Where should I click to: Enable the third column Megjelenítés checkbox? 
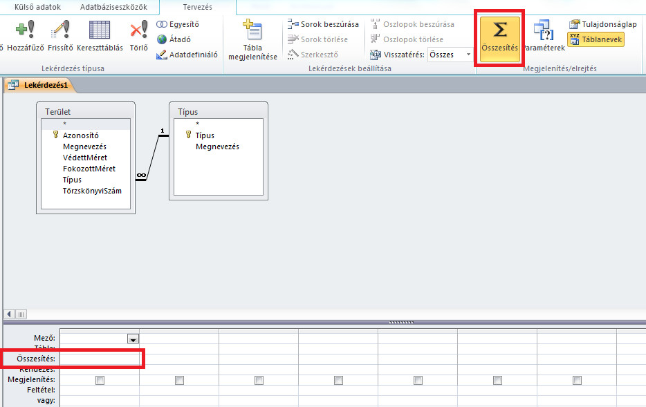[x=259, y=380]
